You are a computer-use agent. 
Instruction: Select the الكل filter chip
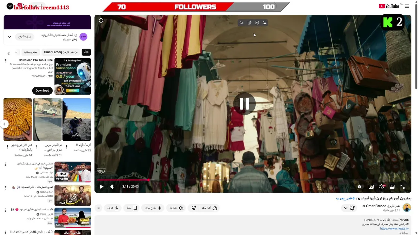(86, 52)
